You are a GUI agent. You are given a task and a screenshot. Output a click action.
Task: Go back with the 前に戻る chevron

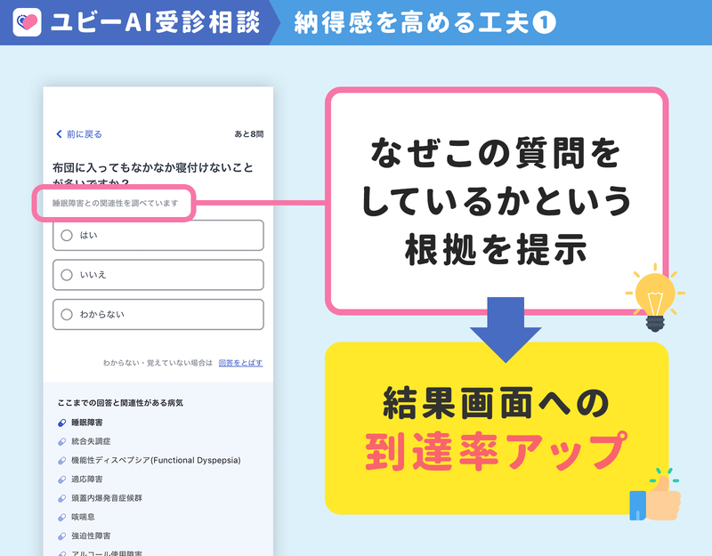click(59, 134)
